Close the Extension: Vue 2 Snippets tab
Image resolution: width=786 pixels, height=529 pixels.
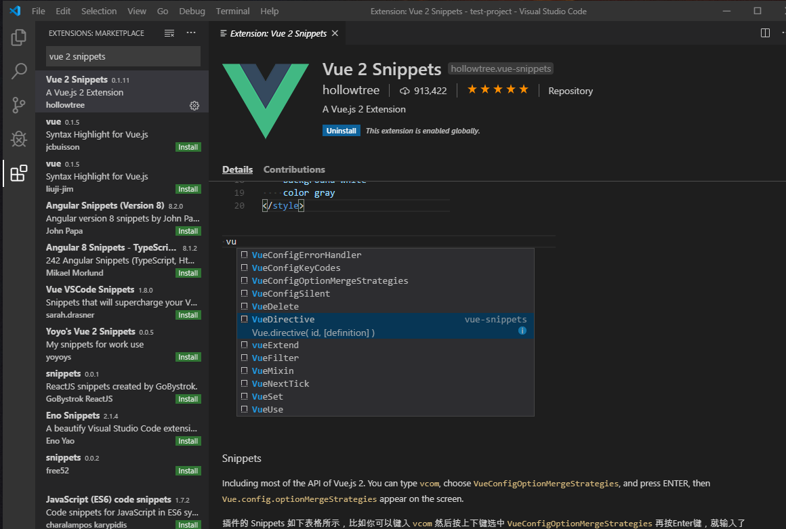[x=335, y=33]
